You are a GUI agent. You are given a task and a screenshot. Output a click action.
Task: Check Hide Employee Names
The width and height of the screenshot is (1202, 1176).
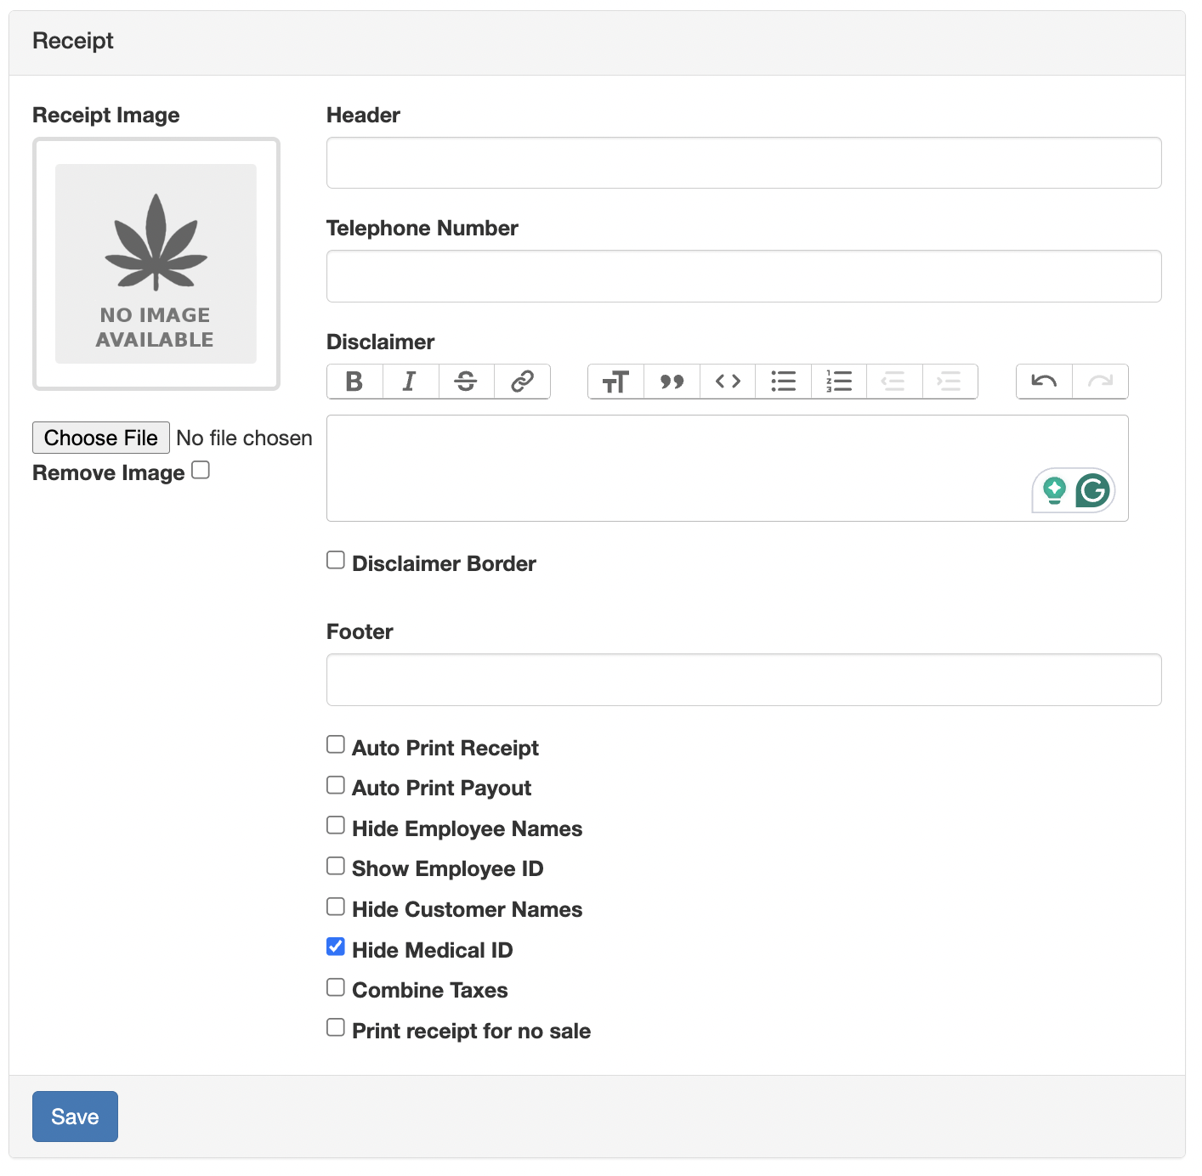[x=336, y=825]
